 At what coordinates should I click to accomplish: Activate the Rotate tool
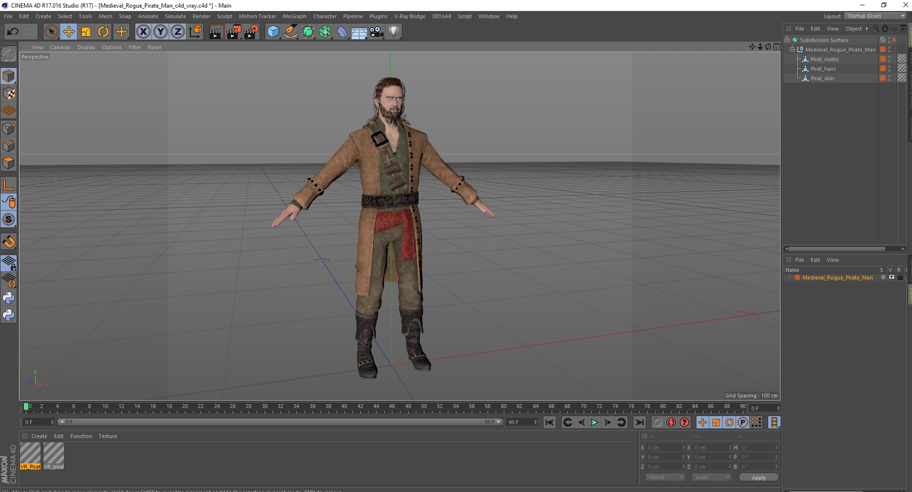click(x=103, y=32)
